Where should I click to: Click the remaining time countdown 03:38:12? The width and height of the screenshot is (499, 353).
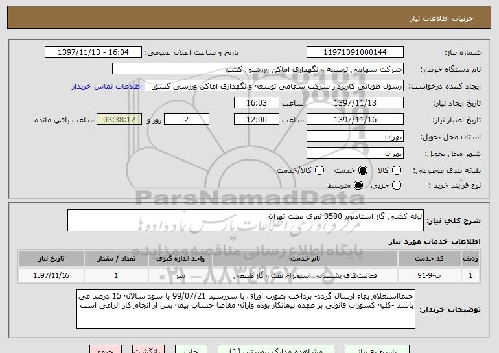(x=119, y=120)
